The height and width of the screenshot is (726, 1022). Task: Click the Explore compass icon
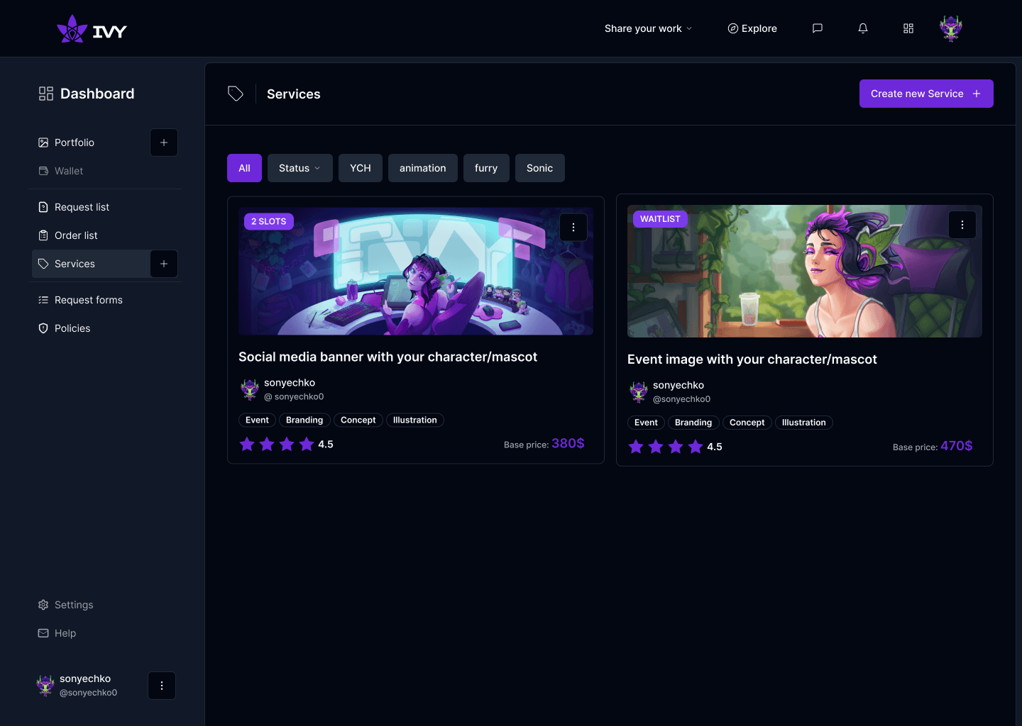733,28
